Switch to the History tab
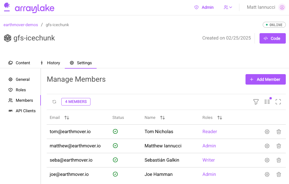 pos(50,63)
